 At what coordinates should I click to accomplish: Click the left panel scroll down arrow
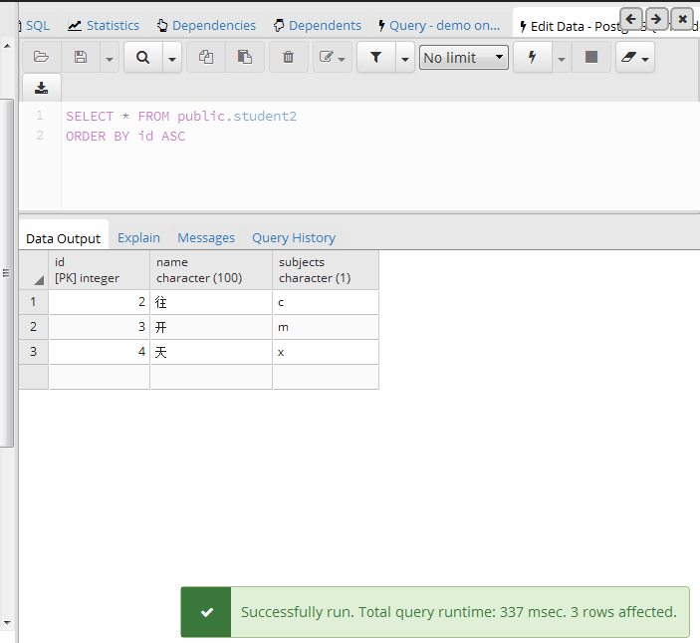point(7,622)
